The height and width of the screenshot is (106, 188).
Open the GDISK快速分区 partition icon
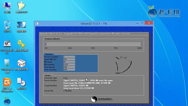[7, 47]
